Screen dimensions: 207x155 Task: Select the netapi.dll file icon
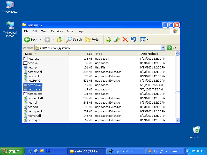pos(25,76)
